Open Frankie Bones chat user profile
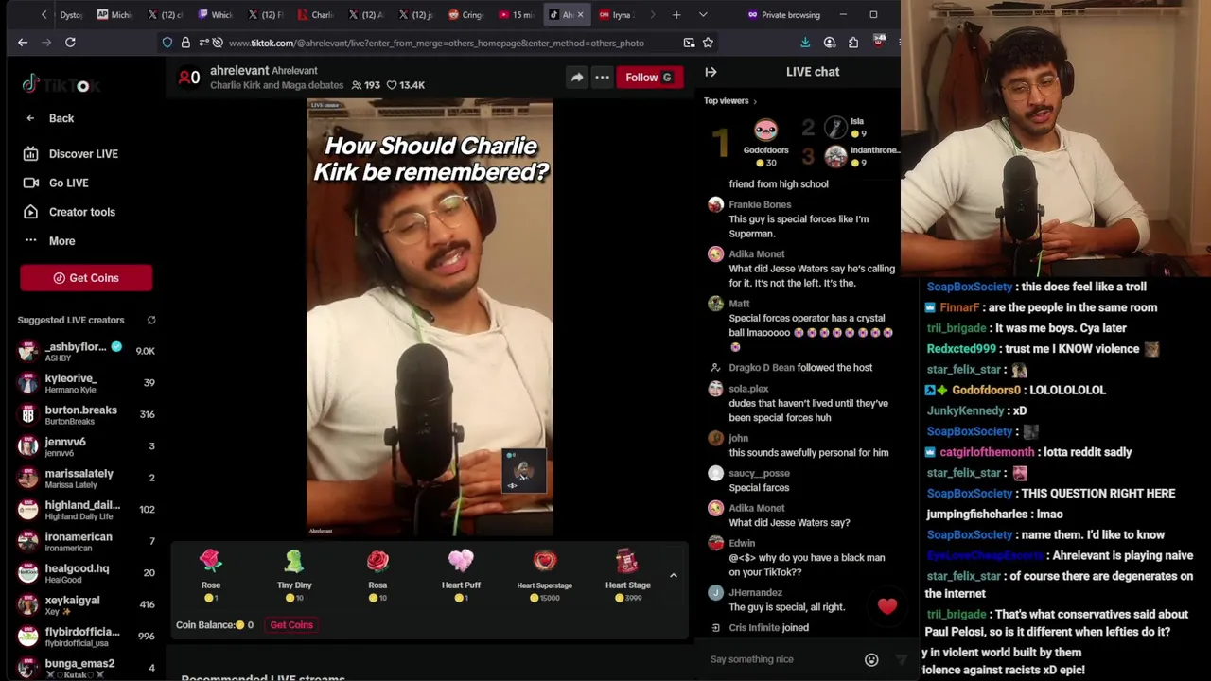The width and height of the screenshot is (1211, 681). (760, 205)
